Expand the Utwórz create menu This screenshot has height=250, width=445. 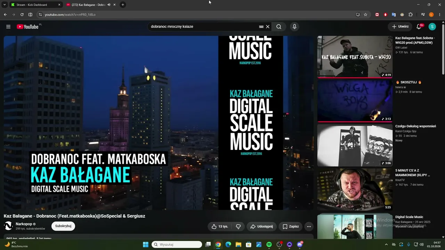pyautogui.click(x=400, y=27)
